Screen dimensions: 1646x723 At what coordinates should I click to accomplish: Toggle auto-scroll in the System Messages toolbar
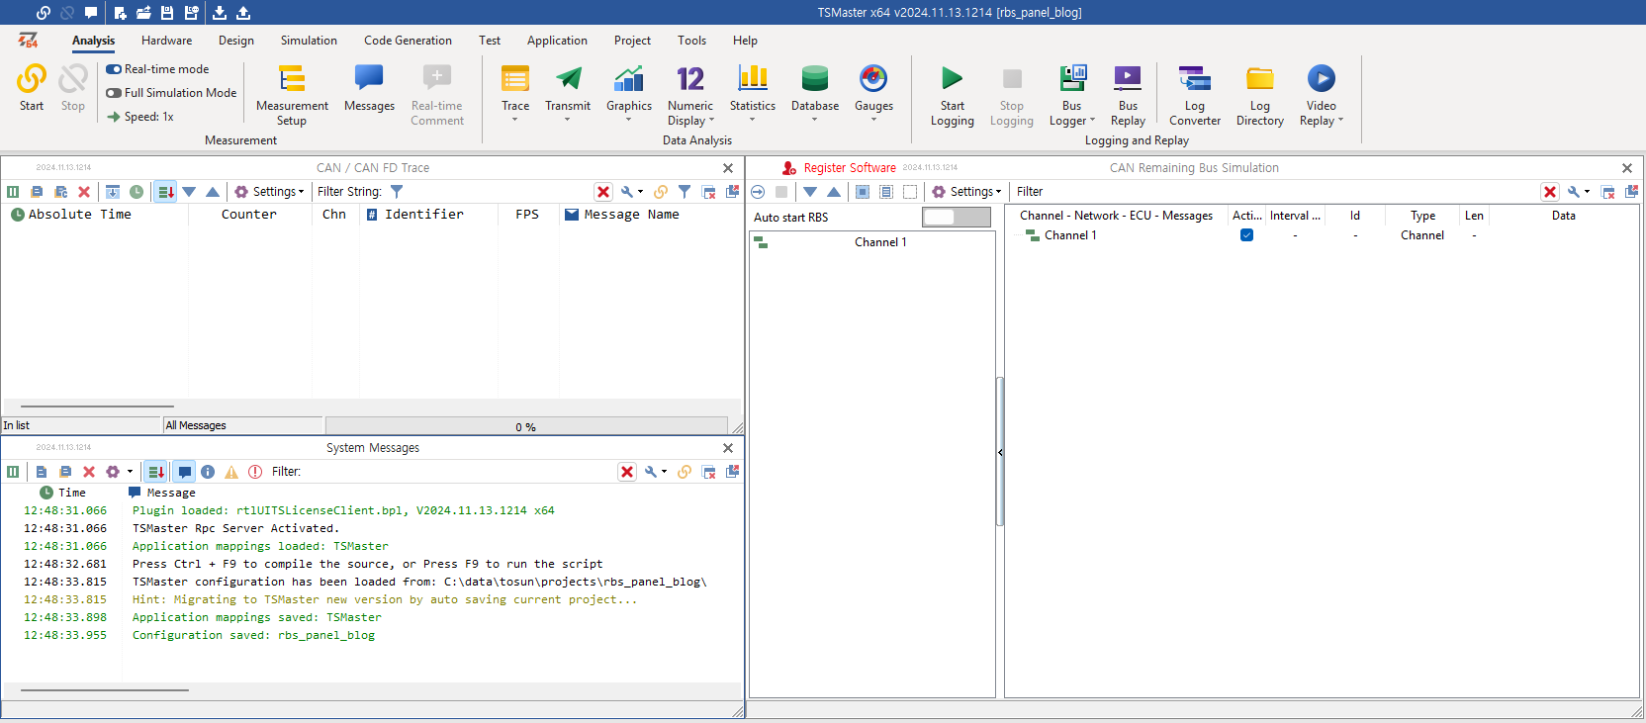point(155,472)
